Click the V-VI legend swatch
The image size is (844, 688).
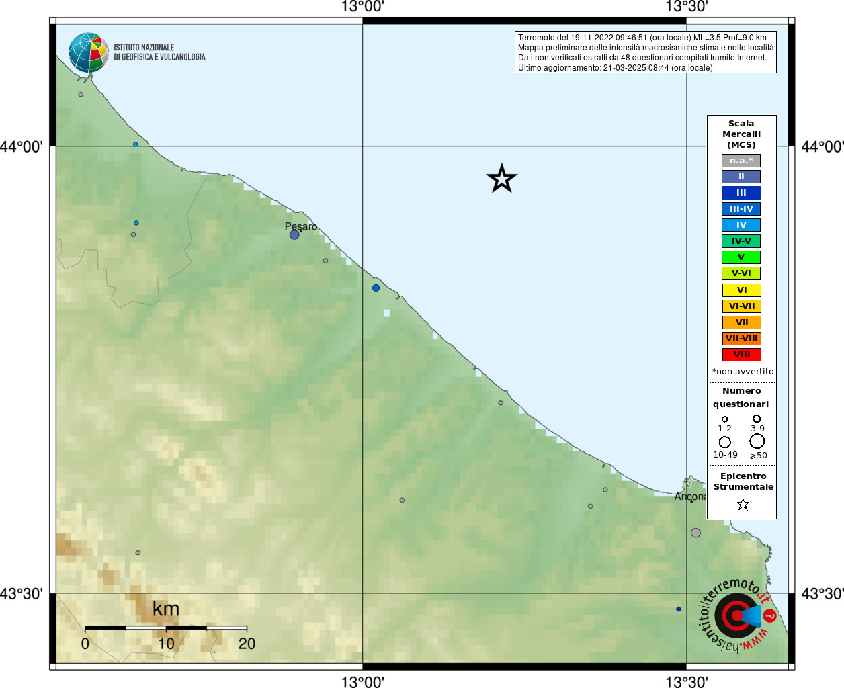(x=741, y=273)
